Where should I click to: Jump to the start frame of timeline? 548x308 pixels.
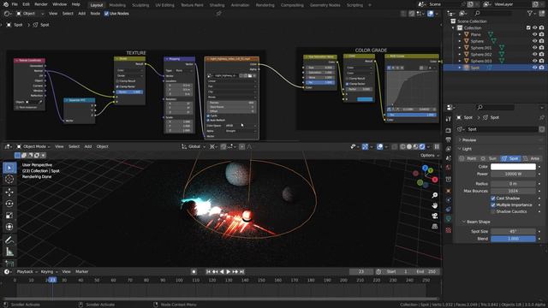tap(208, 272)
